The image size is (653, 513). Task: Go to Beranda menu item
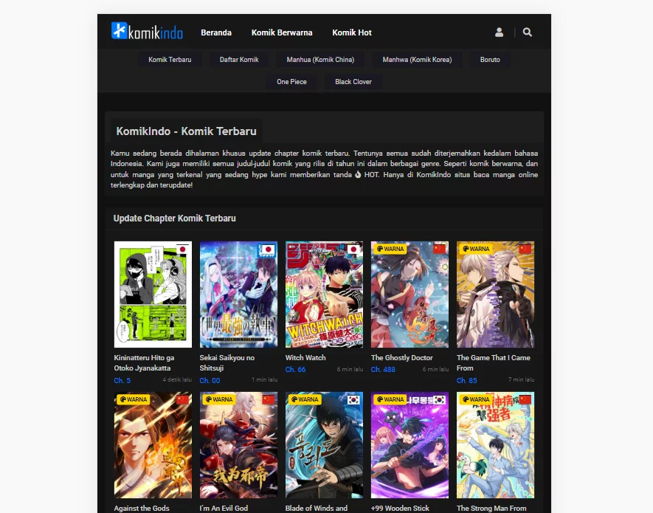point(216,32)
